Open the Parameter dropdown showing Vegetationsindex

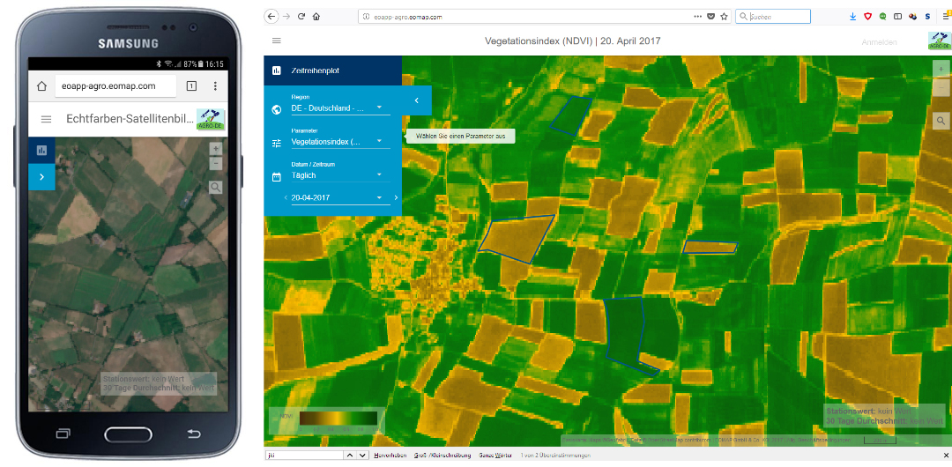tap(339, 142)
